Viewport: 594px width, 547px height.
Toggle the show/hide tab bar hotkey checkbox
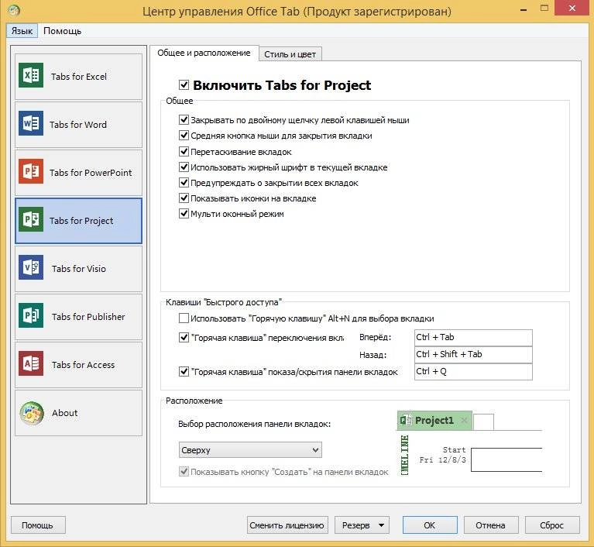[x=184, y=371]
